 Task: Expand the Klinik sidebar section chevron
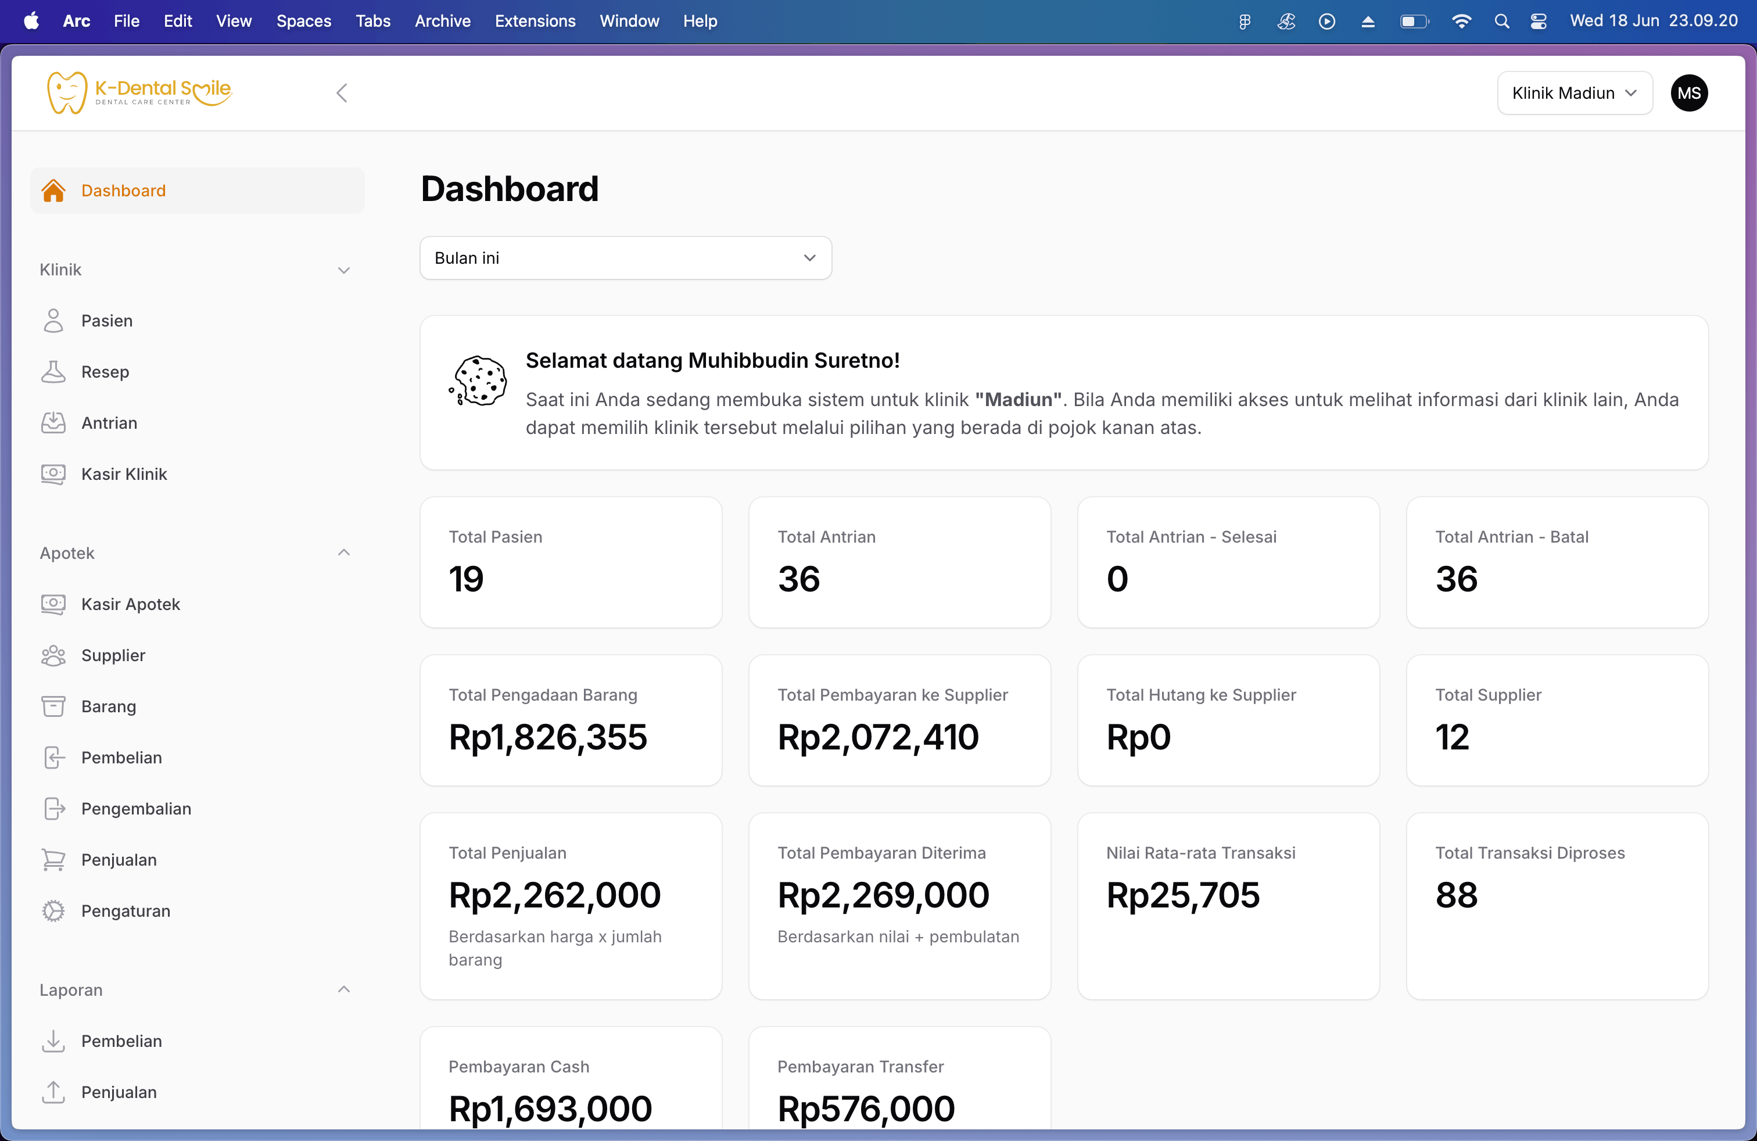[343, 270]
